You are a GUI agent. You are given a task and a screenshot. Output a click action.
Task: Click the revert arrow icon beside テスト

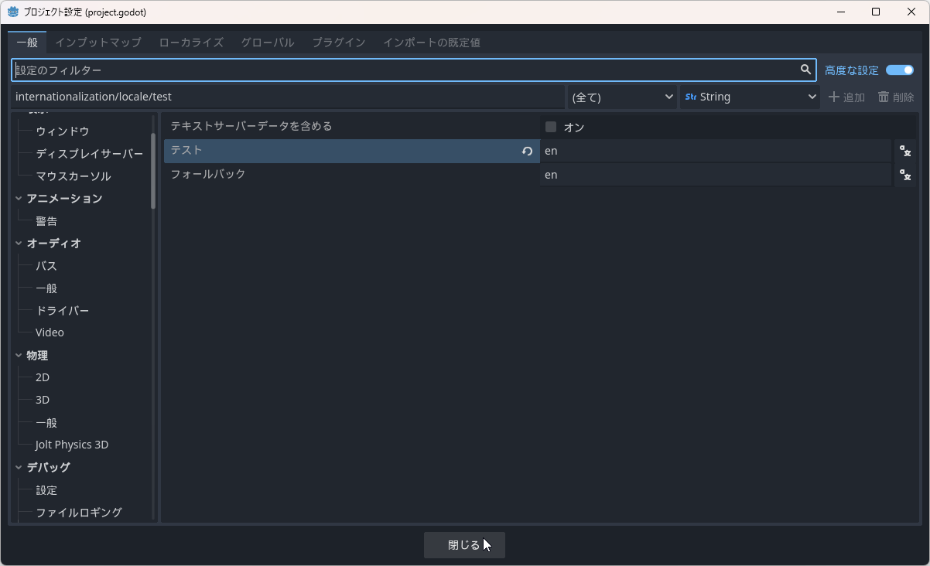tap(527, 152)
